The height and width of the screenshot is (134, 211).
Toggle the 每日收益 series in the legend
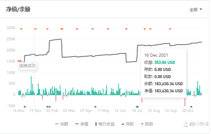pos(105,124)
